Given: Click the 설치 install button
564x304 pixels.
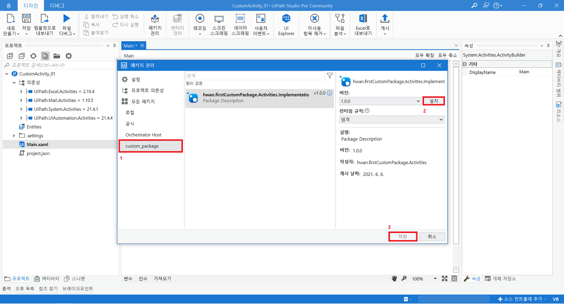Looking at the screenshot, I should [434, 101].
